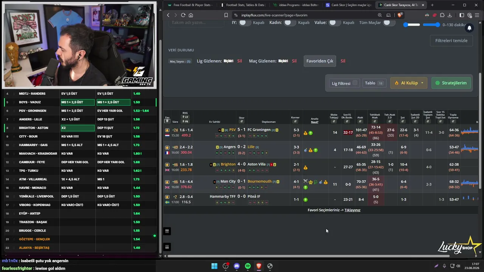The image size is (484, 272).
Task: Click the left handle of the dakika range slider
Action: [x=406, y=25]
